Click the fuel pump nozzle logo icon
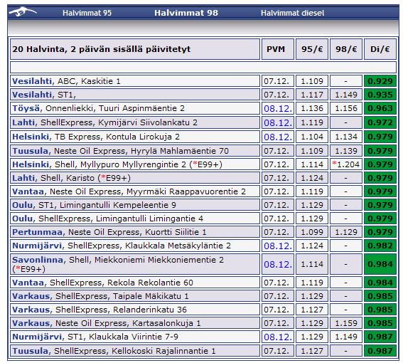This screenshot has height=363, width=403. coord(23,12)
